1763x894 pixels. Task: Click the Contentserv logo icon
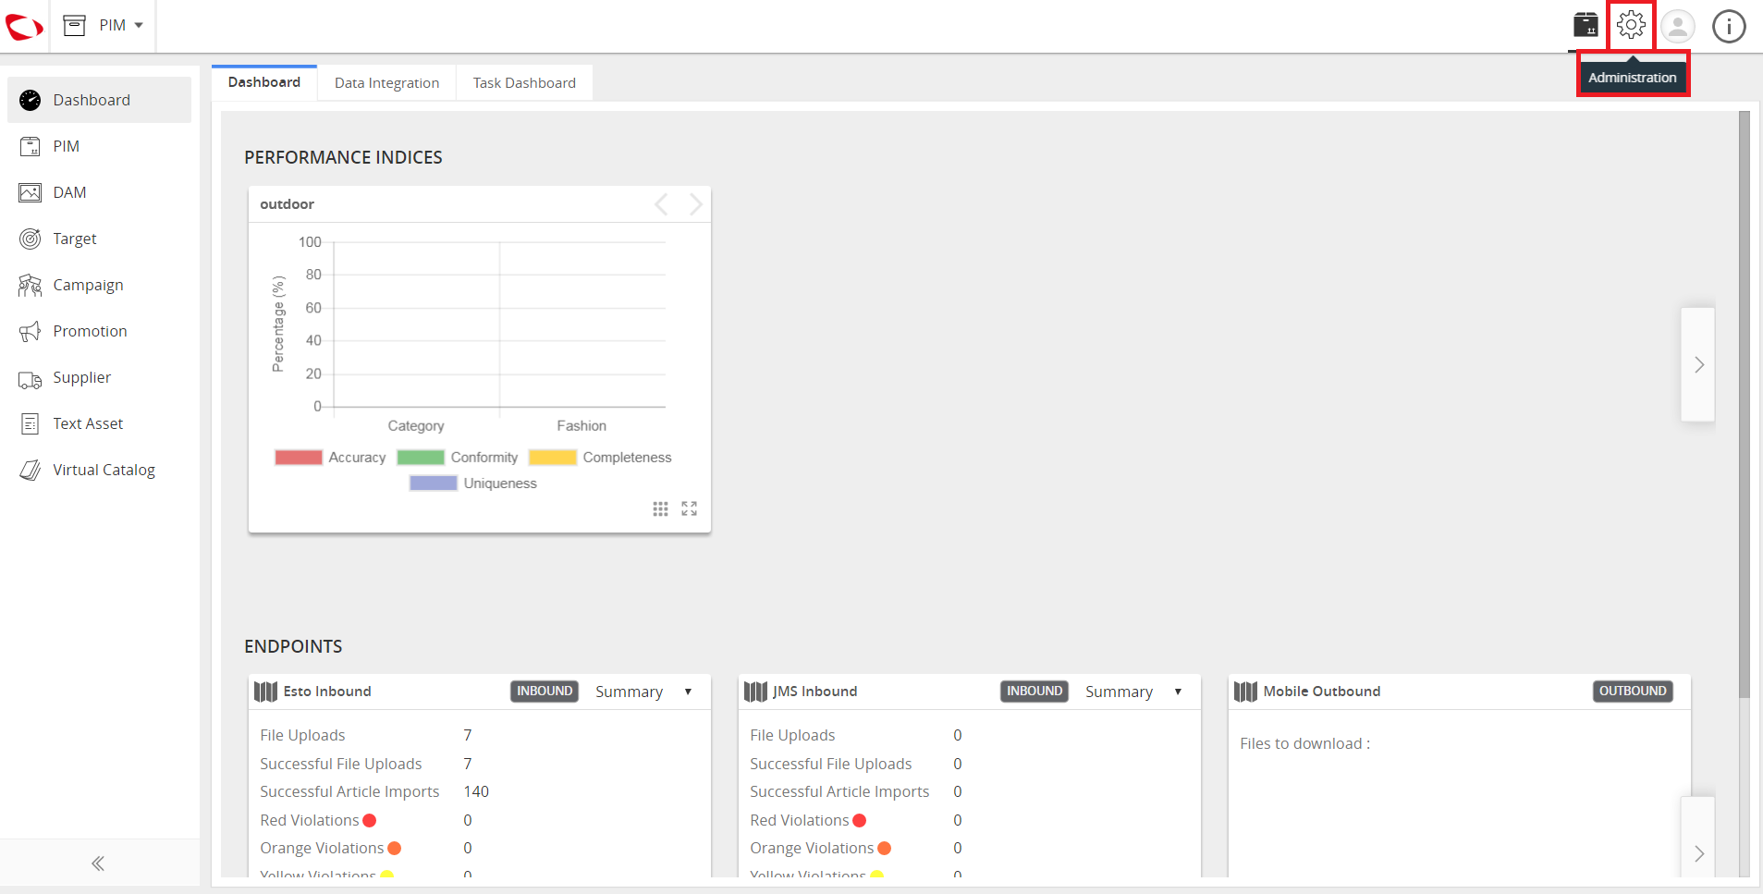pyautogui.click(x=24, y=26)
